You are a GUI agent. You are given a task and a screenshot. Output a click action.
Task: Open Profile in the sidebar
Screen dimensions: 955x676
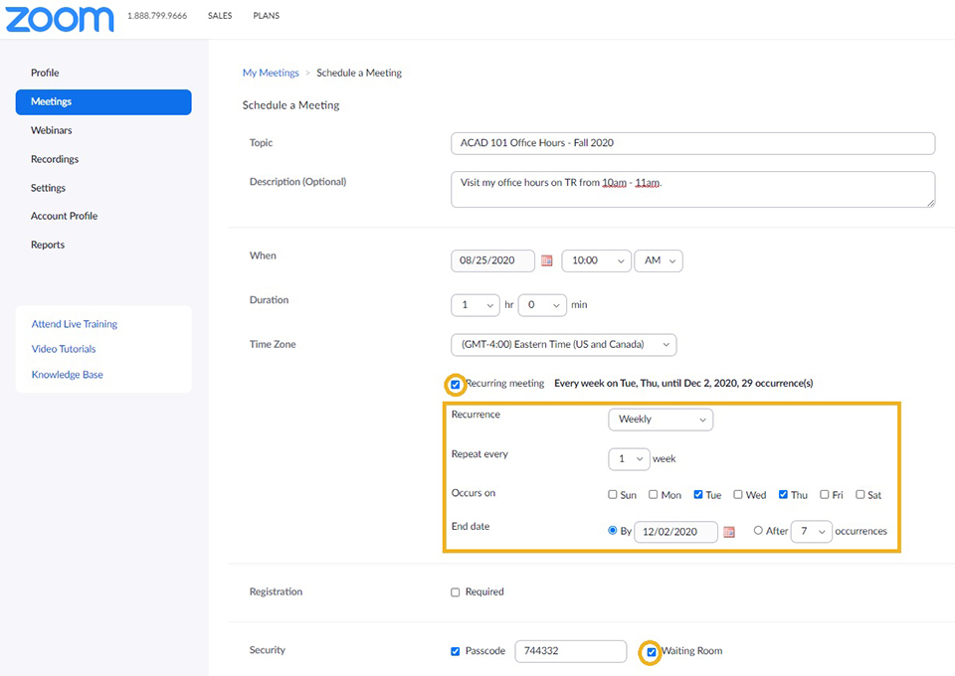pos(45,73)
